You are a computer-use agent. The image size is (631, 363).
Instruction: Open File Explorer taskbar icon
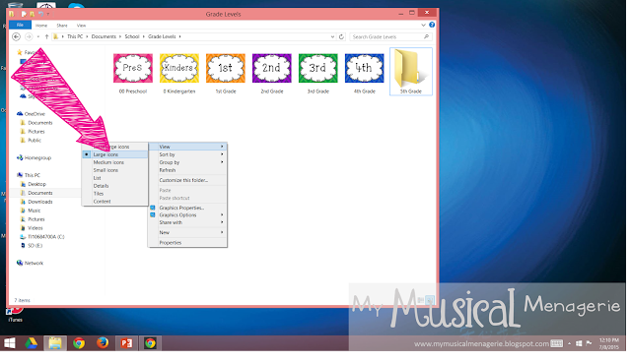point(55,343)
